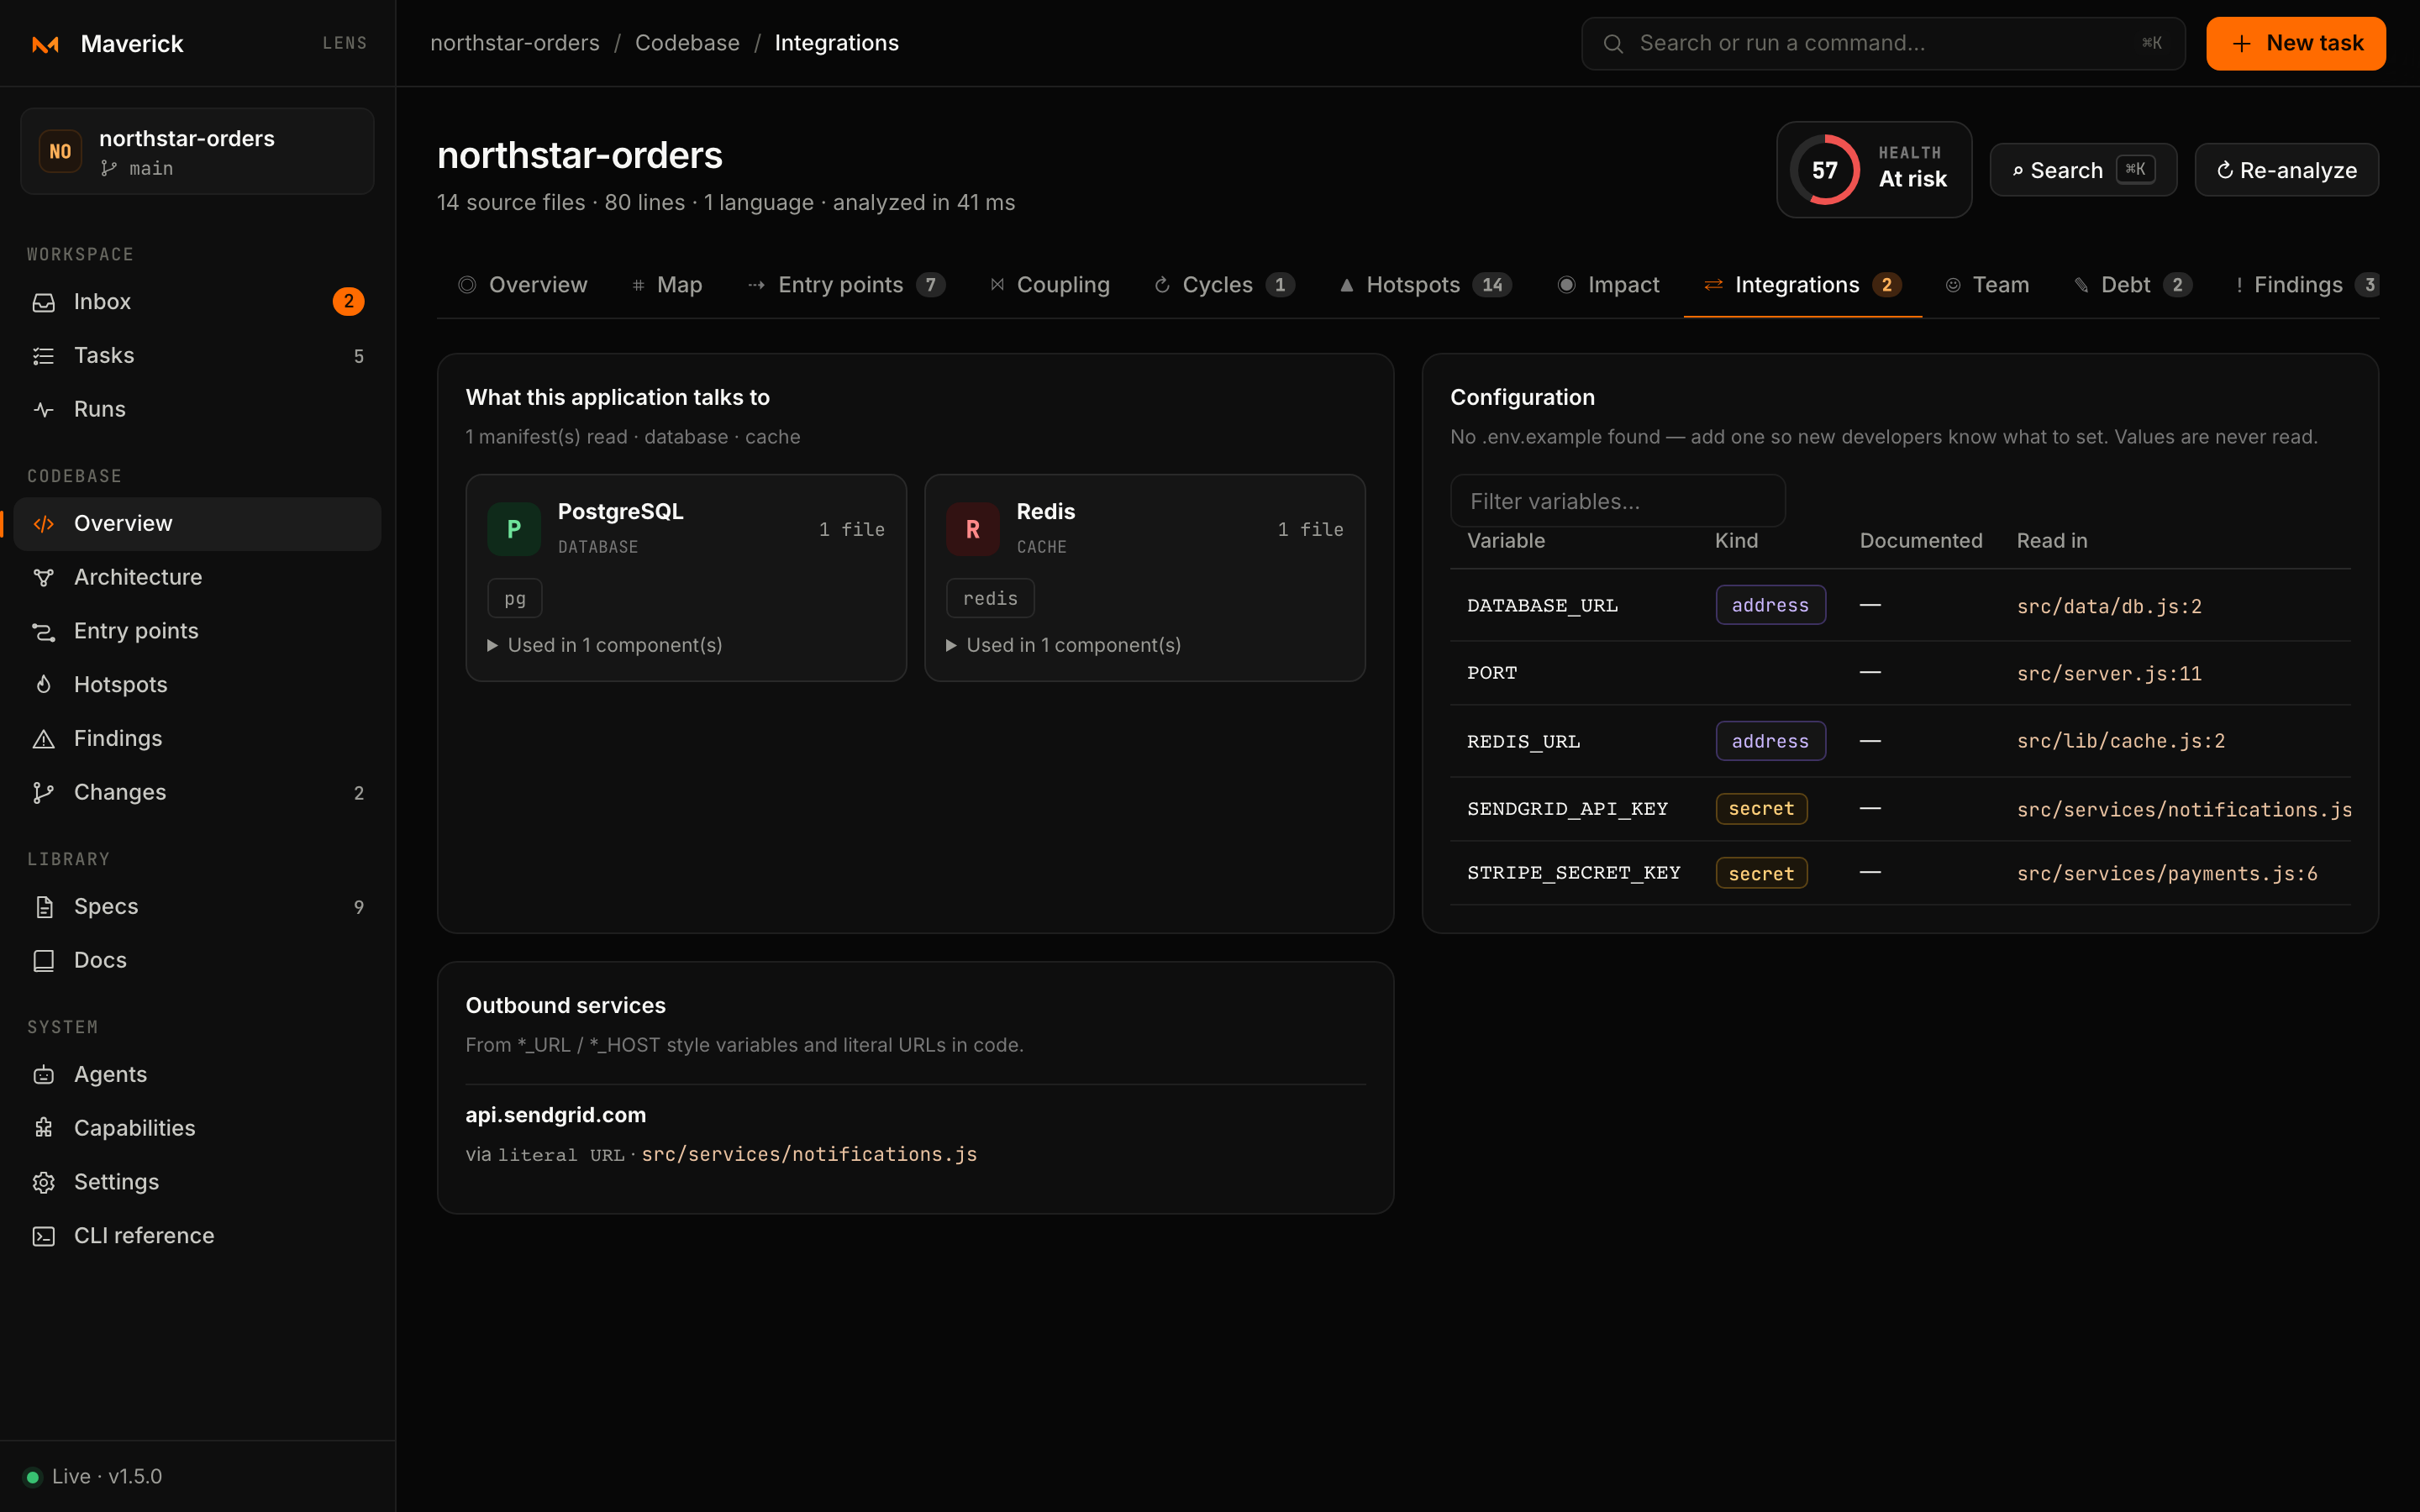Click the Specs document icon
Screen dimensions: 2420x1512
pyautogui.click(x=44, y=907)
